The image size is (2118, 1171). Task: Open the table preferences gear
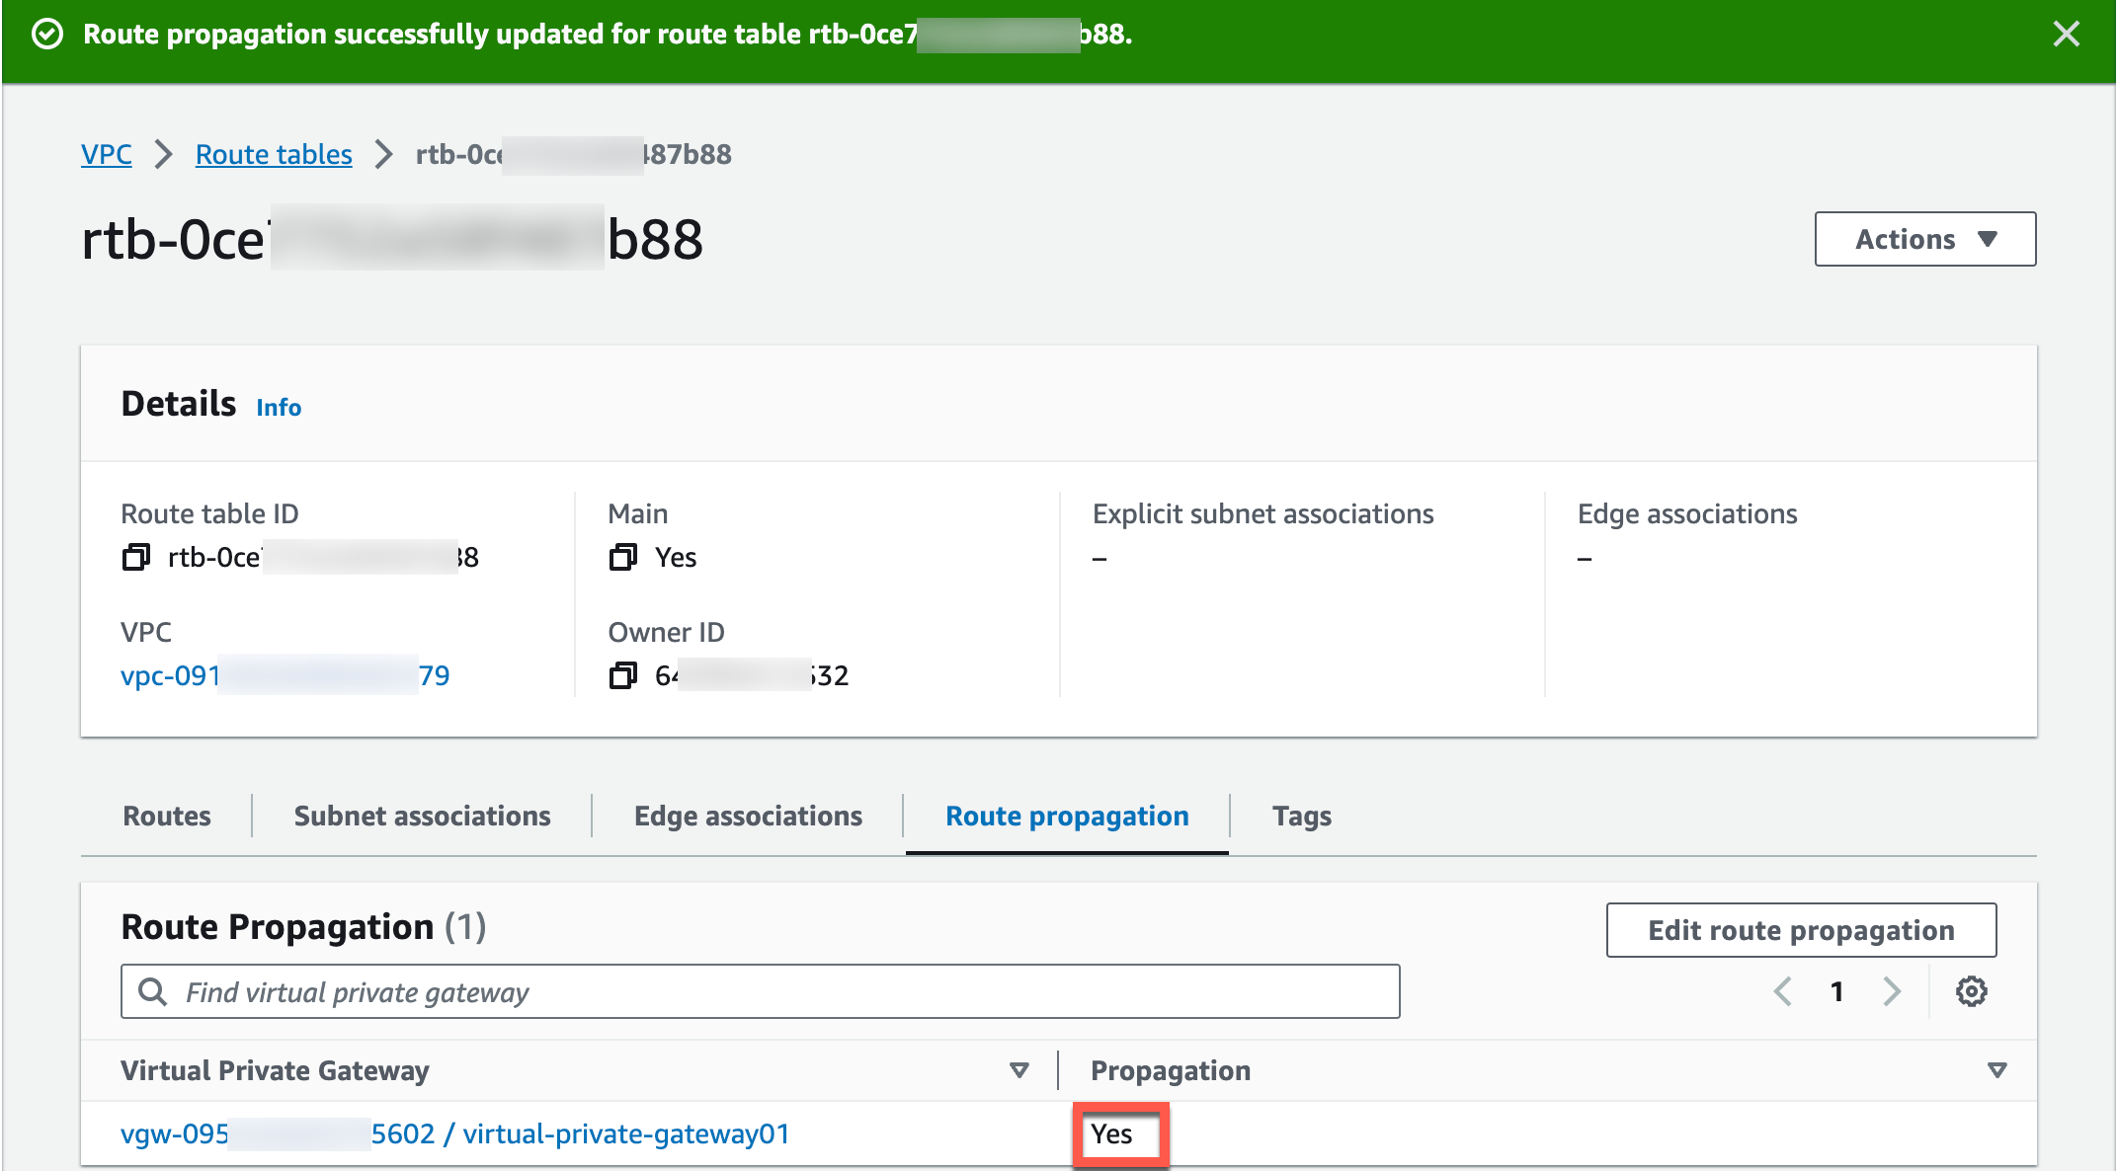tap(1972, 991)
